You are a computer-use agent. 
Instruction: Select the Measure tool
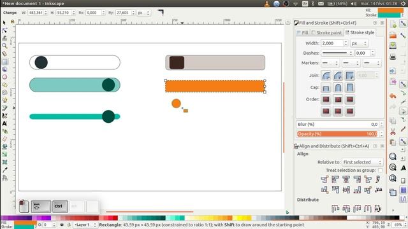coord(4,53)
